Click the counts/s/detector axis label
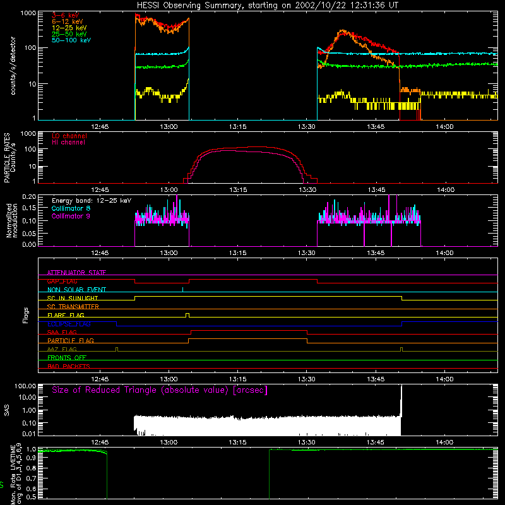Viewport: 505px width, 505px height. click(13, 66)
